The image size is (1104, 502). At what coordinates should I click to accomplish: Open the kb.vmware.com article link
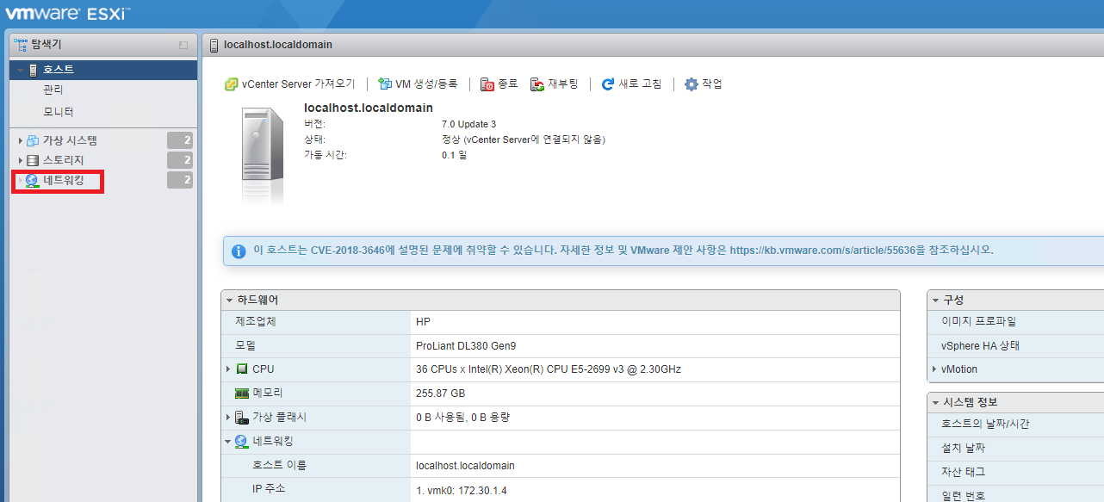822,251
